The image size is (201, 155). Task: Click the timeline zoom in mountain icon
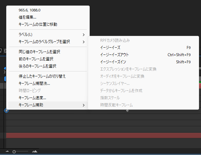click(x=35, y=151)
